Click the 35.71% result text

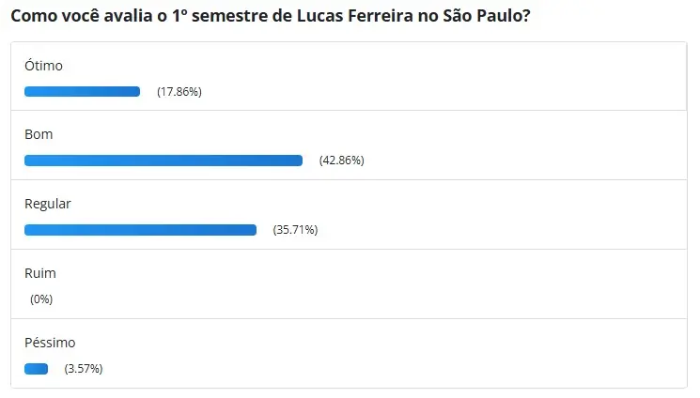pyautogui.click(x=296, y=230)
